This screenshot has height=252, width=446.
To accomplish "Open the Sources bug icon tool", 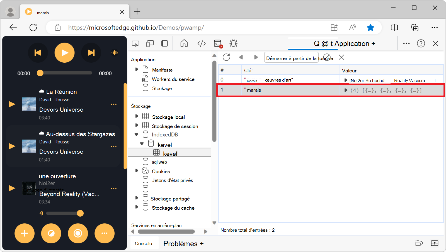I will pos(233,43).
